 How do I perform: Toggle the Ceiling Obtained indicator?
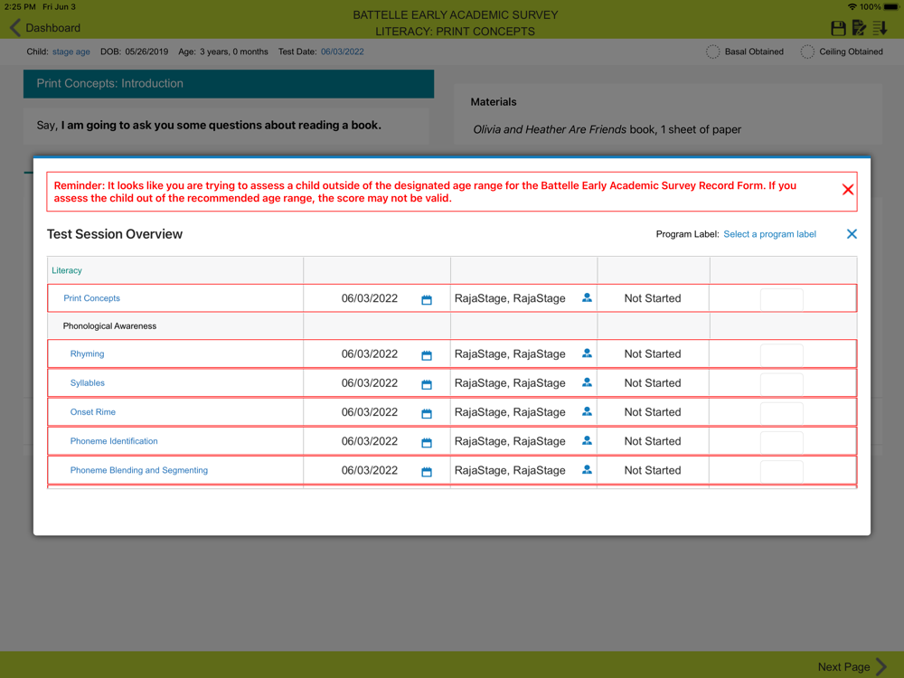807,52
